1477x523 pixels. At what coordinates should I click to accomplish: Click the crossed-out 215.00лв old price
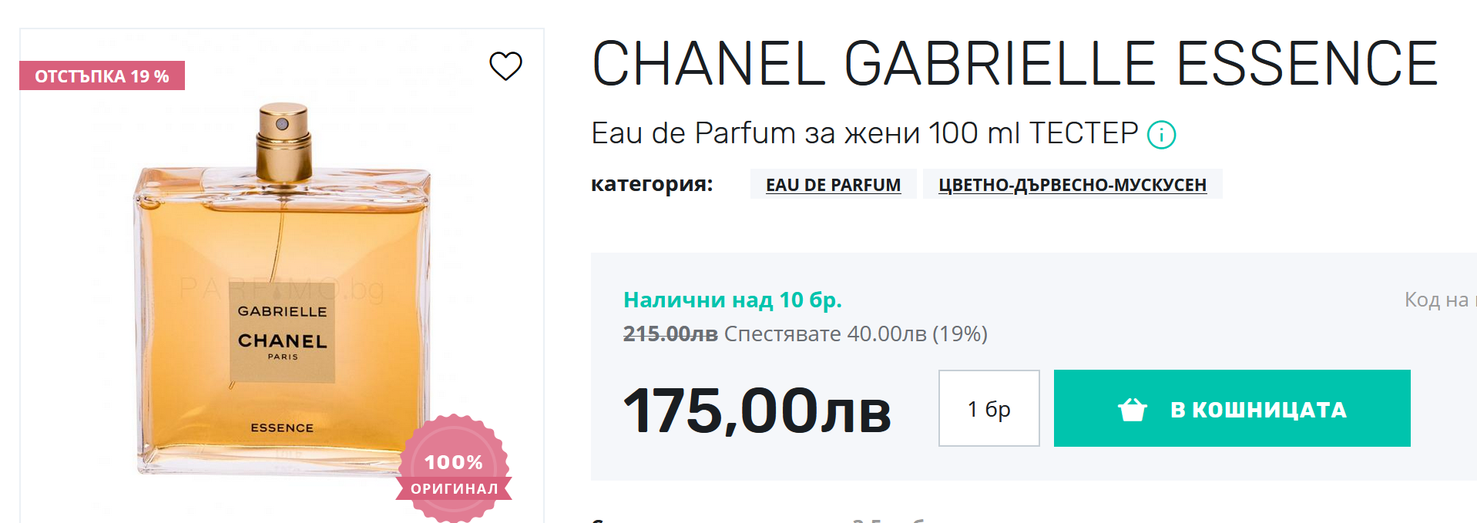pos(670,334)
